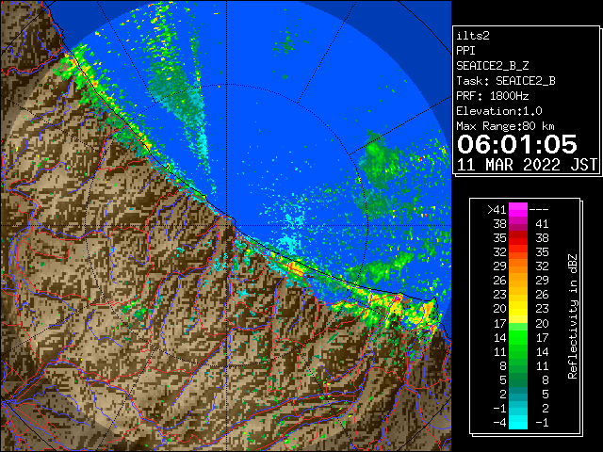Click the 'Reflectivity in dBZ' legend title
Image resolution: width=603 pixels, height=452 pixels.
(573, 316)
